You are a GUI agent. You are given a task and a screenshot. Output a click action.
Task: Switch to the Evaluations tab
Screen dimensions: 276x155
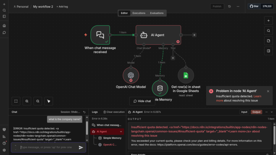[157, 13]
